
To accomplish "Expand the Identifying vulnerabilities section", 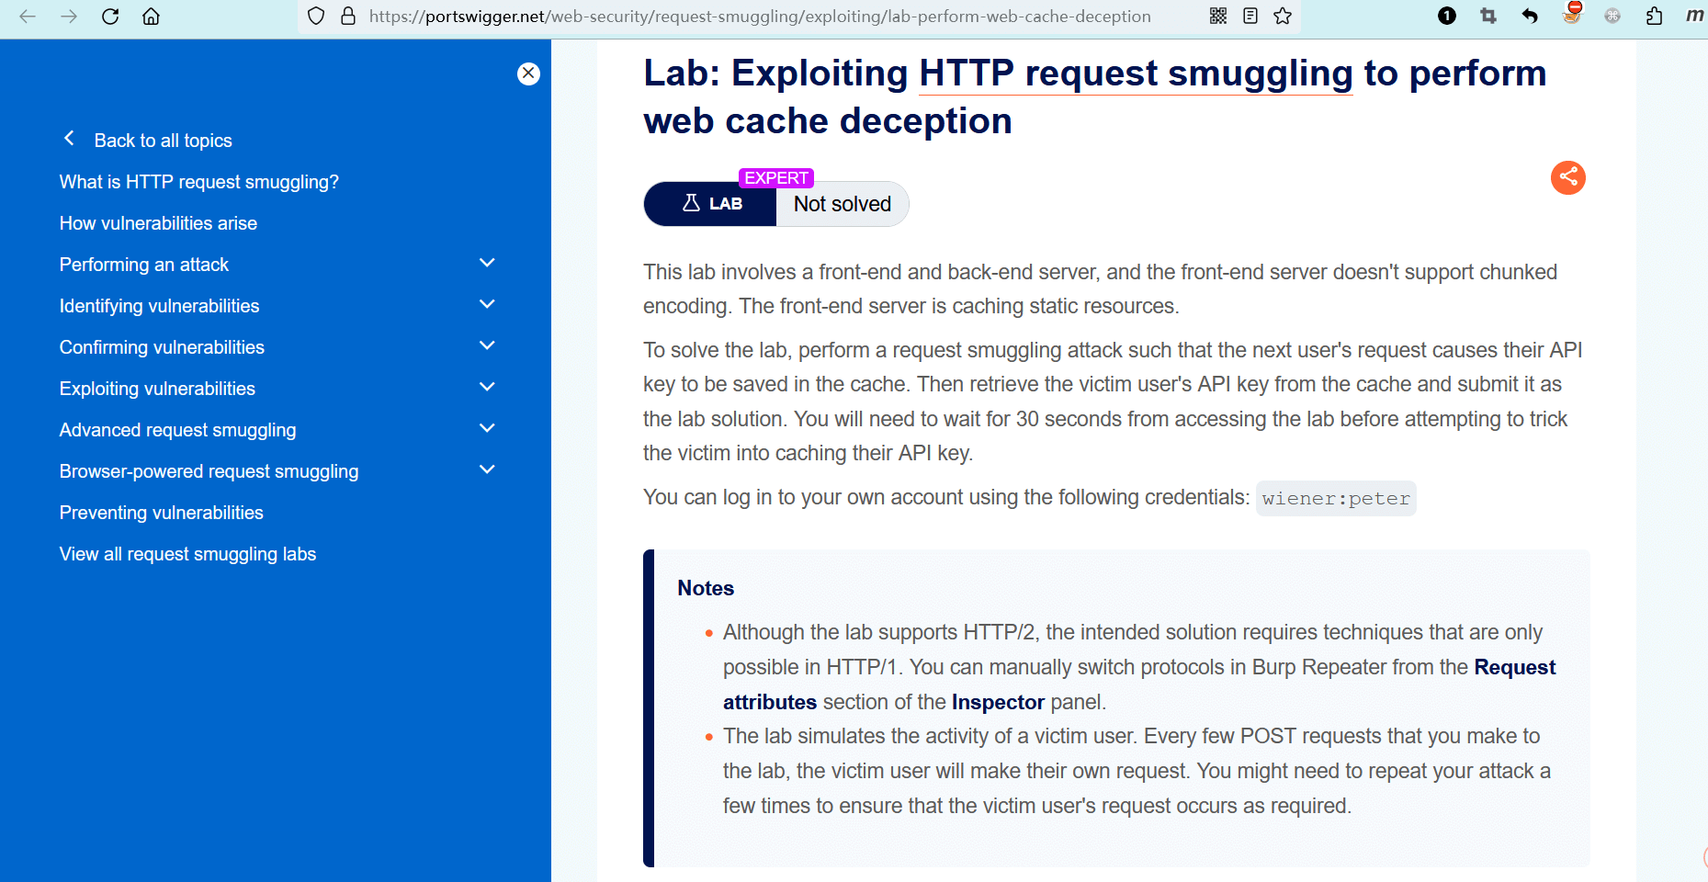I will pos(487,305).
